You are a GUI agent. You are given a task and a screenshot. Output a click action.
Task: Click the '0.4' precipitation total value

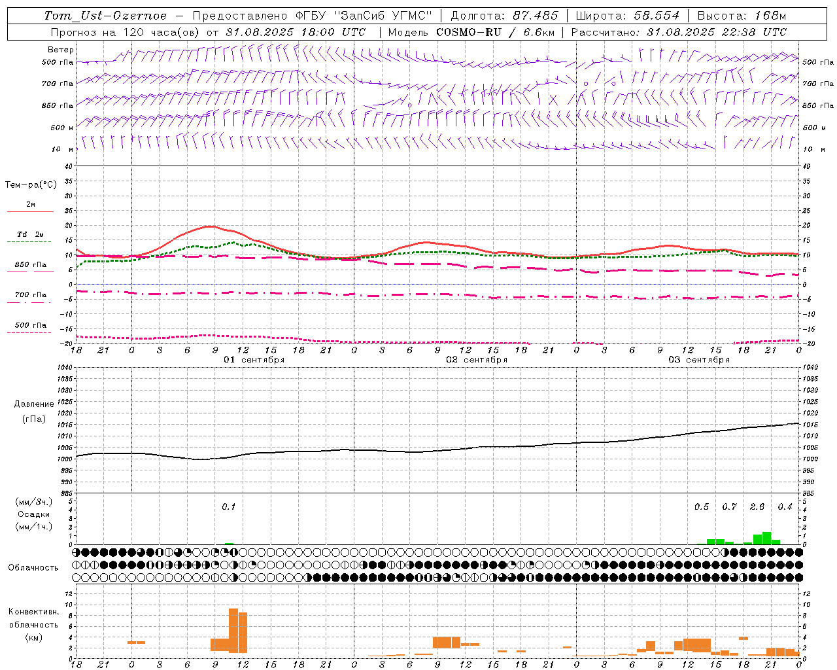point(785,506)
